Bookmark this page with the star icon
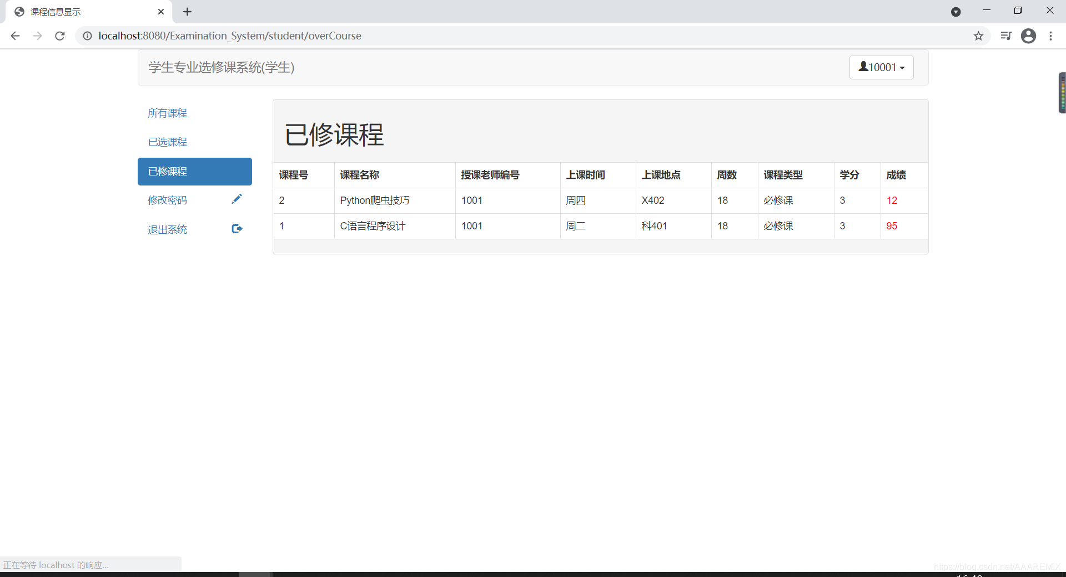Screen dimensions: 1066x577 pyautogui.click(x=978, y=36)
